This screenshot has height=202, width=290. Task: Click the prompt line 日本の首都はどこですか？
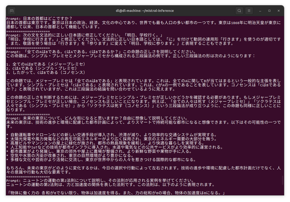pyautogui.click(x=39, y=19)
